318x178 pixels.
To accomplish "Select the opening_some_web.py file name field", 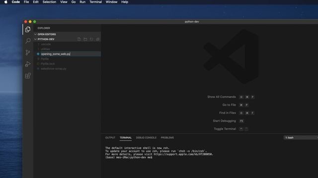I will click(x=71, y=54).
